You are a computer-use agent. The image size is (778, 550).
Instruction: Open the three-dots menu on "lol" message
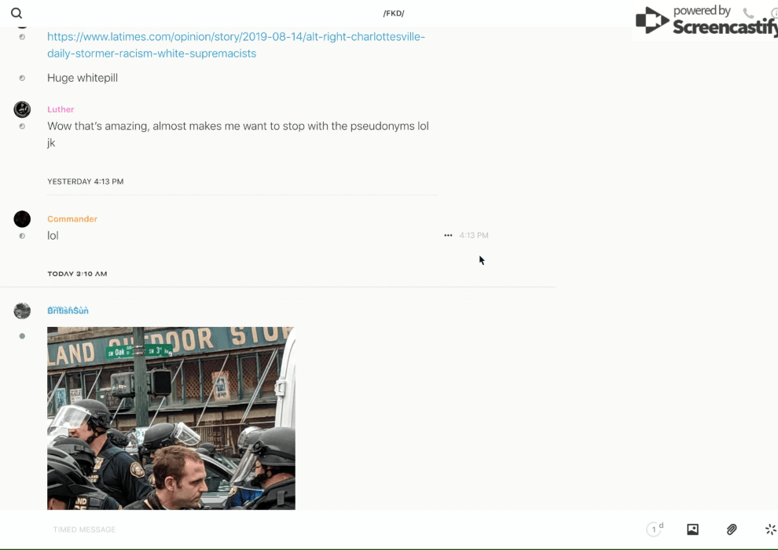(448, 236)
